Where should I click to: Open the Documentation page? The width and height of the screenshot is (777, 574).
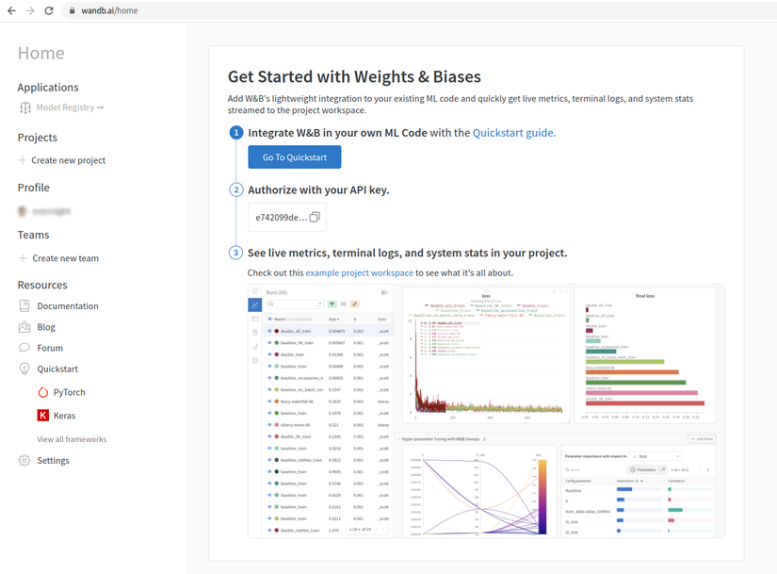pos(67,306)
